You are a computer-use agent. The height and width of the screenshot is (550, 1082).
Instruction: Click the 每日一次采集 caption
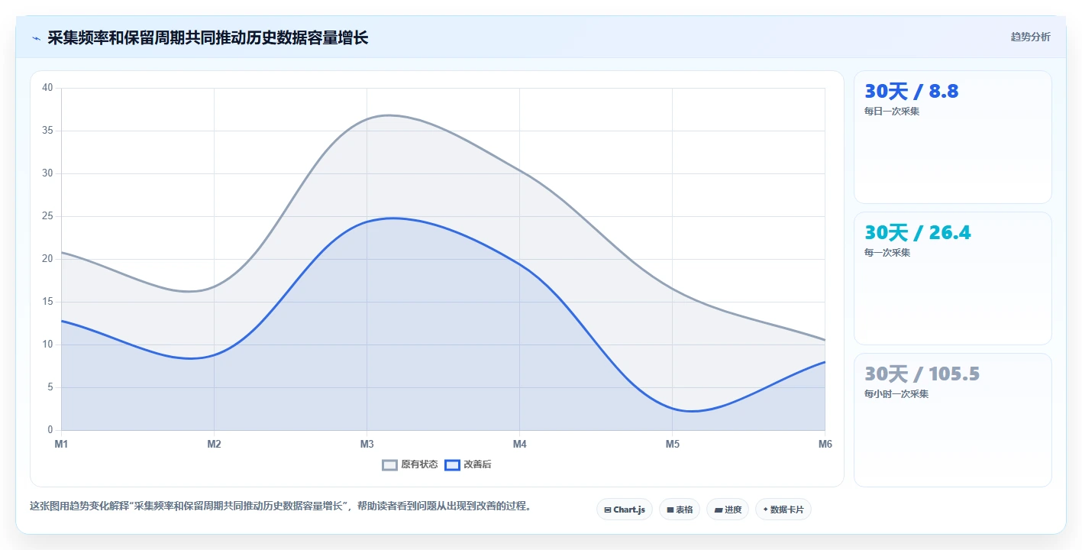(892, 112)
